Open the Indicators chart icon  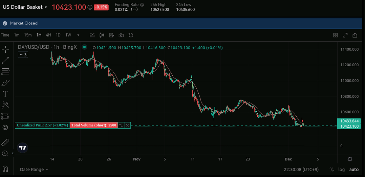click(92, 35)
